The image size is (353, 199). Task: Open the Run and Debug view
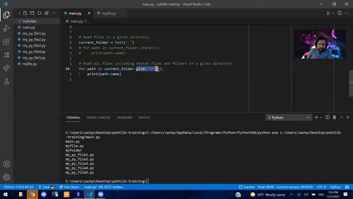[7, 28]
